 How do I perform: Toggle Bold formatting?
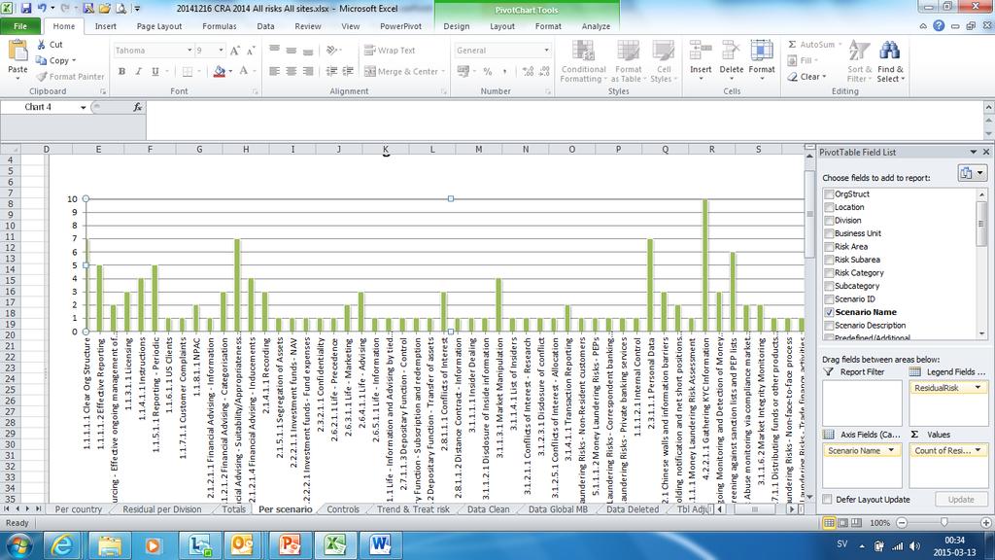tap(121, 71)
